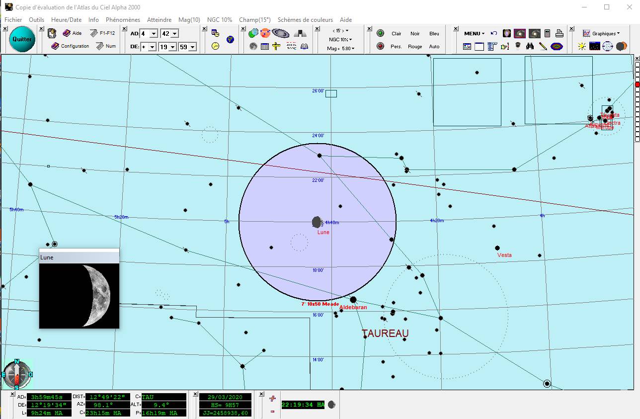Select the sun icon

point(582,46)
